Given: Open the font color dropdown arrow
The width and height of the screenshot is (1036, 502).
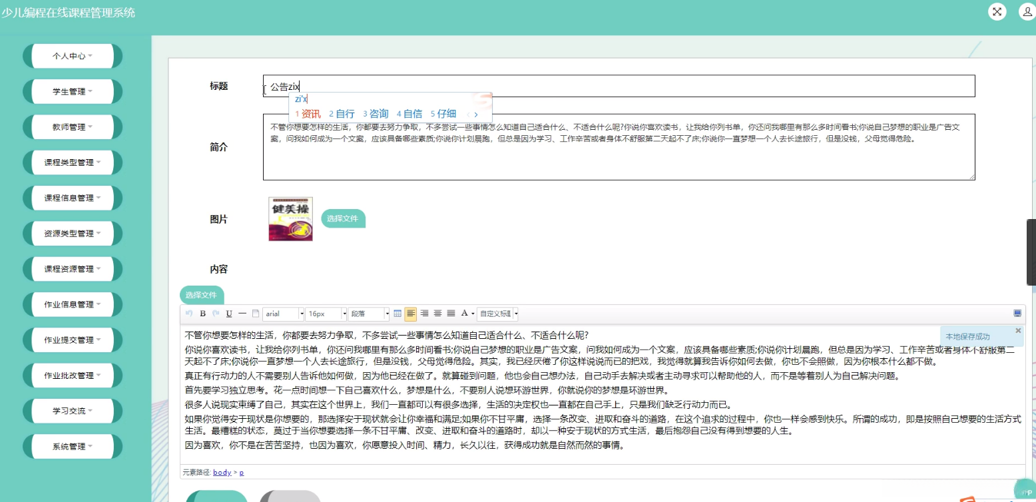Looking at the screenshot, I should point(473,314).
